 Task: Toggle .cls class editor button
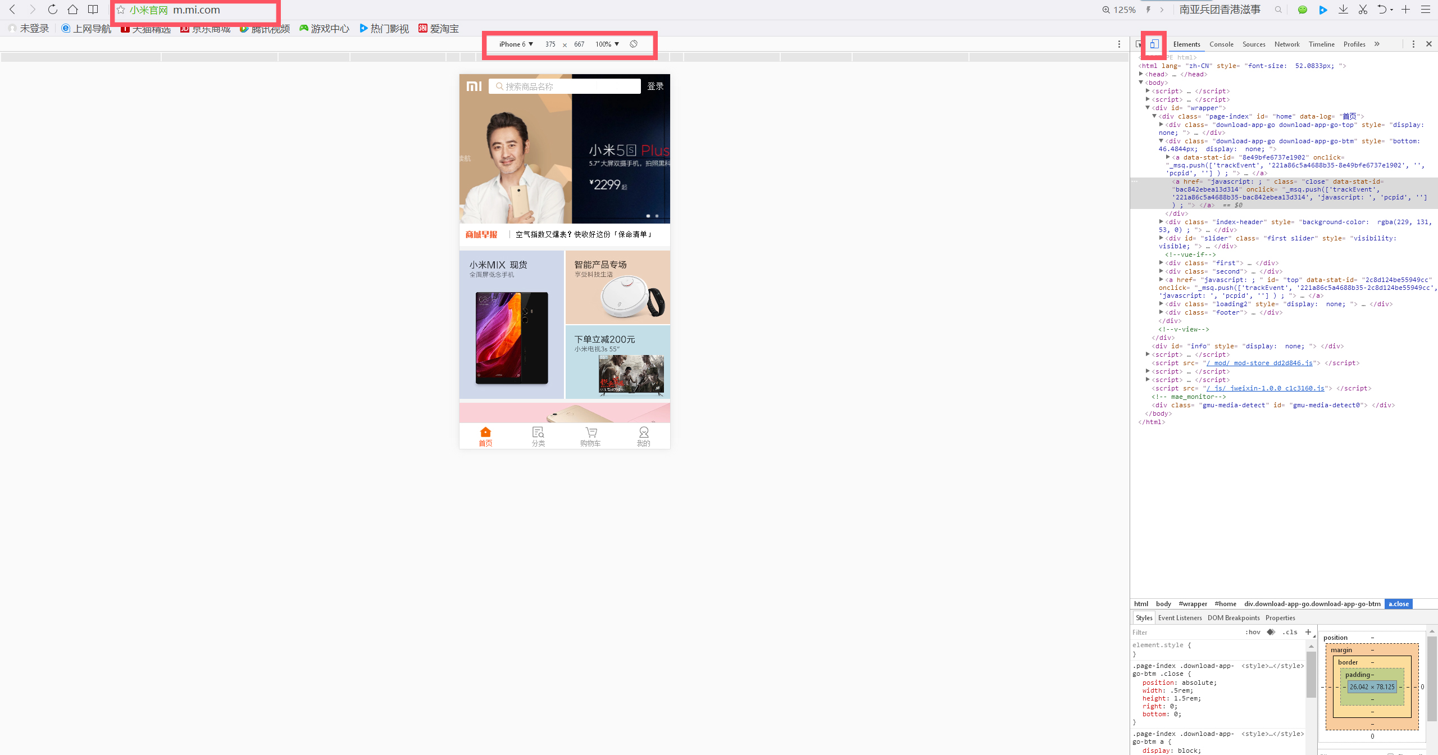(x=1290, y=632)
